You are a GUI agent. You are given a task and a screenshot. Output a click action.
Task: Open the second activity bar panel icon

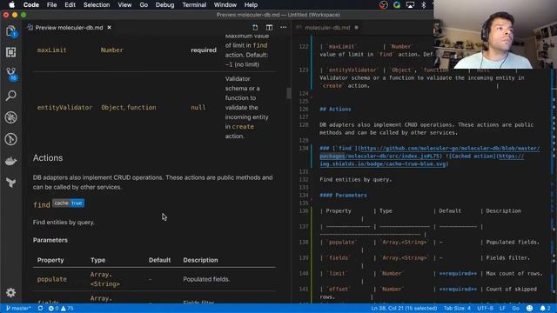(11, 52)
